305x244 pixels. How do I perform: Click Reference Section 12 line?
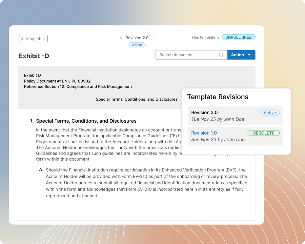click(78, 87)
